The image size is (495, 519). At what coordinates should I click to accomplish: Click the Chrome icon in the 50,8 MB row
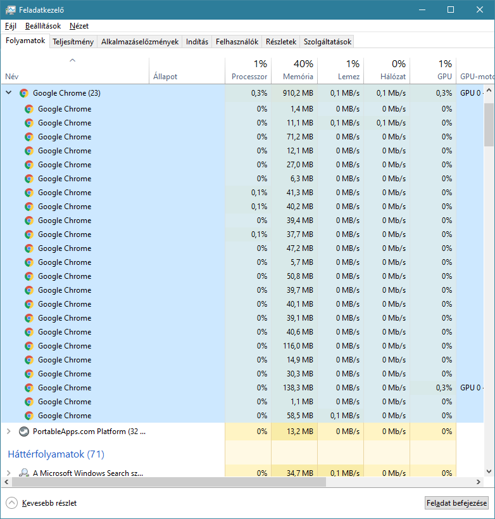point(29,276)
